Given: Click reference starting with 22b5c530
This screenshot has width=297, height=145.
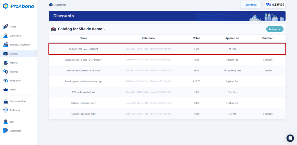Looking at the screenshot, I should click(x=148, y=114).
